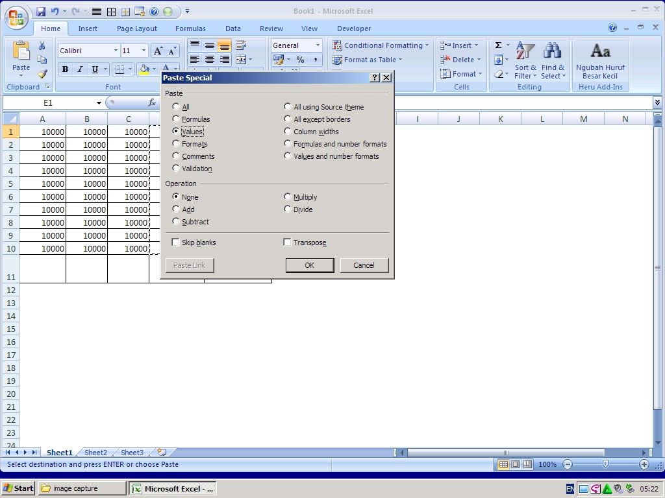Check the Skip blanks option
Screen dimensions: 665x498
tap(175, 242)
